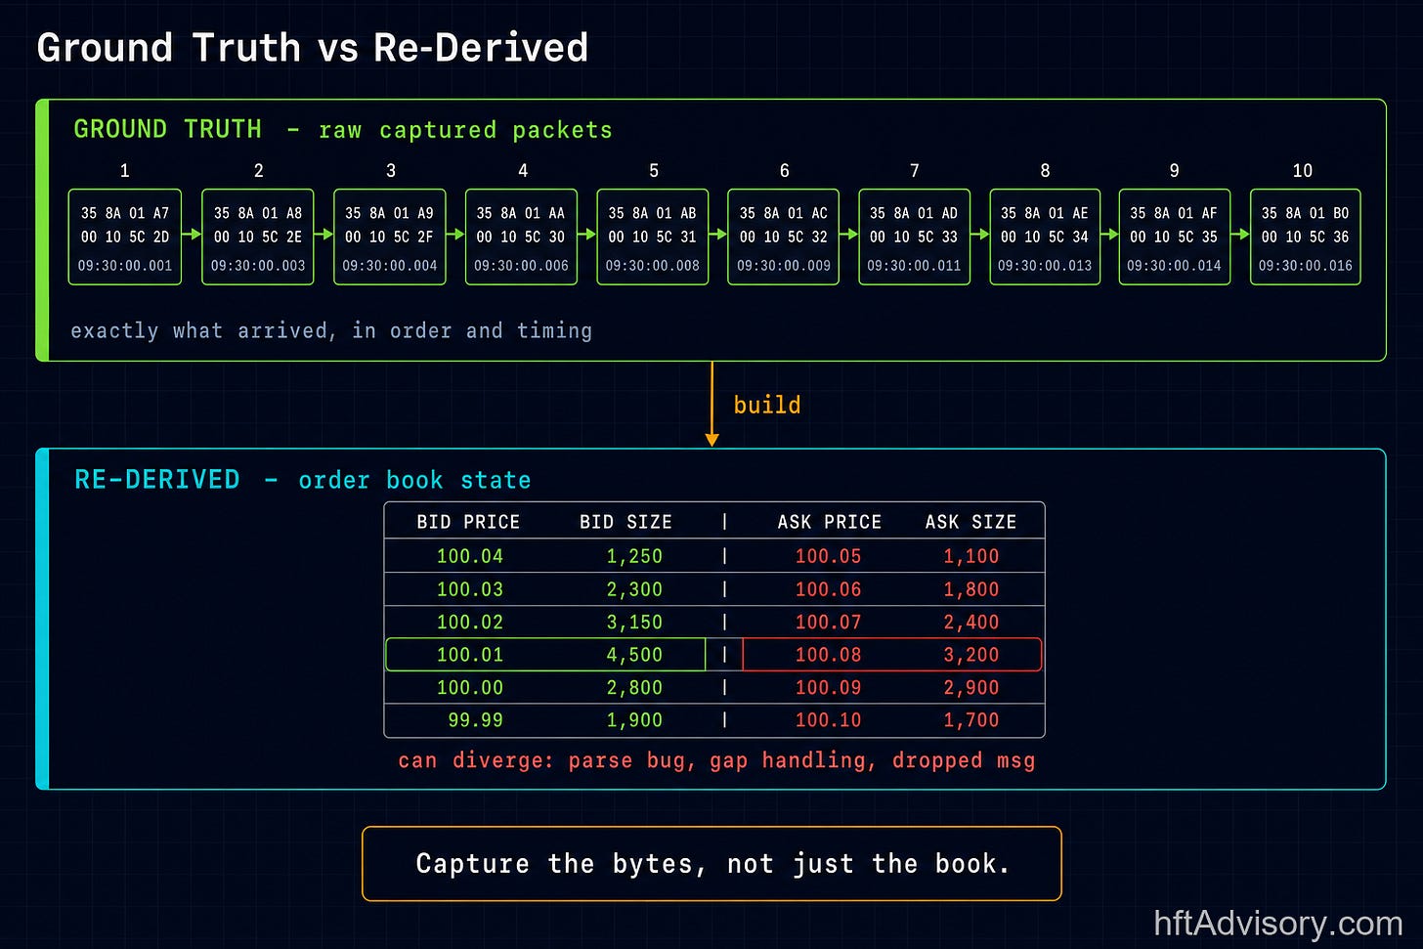Click the highlighted bid price 100.01
This screenshot has width=1423, height=949.
pyautogui.click(x=470, y=655)
